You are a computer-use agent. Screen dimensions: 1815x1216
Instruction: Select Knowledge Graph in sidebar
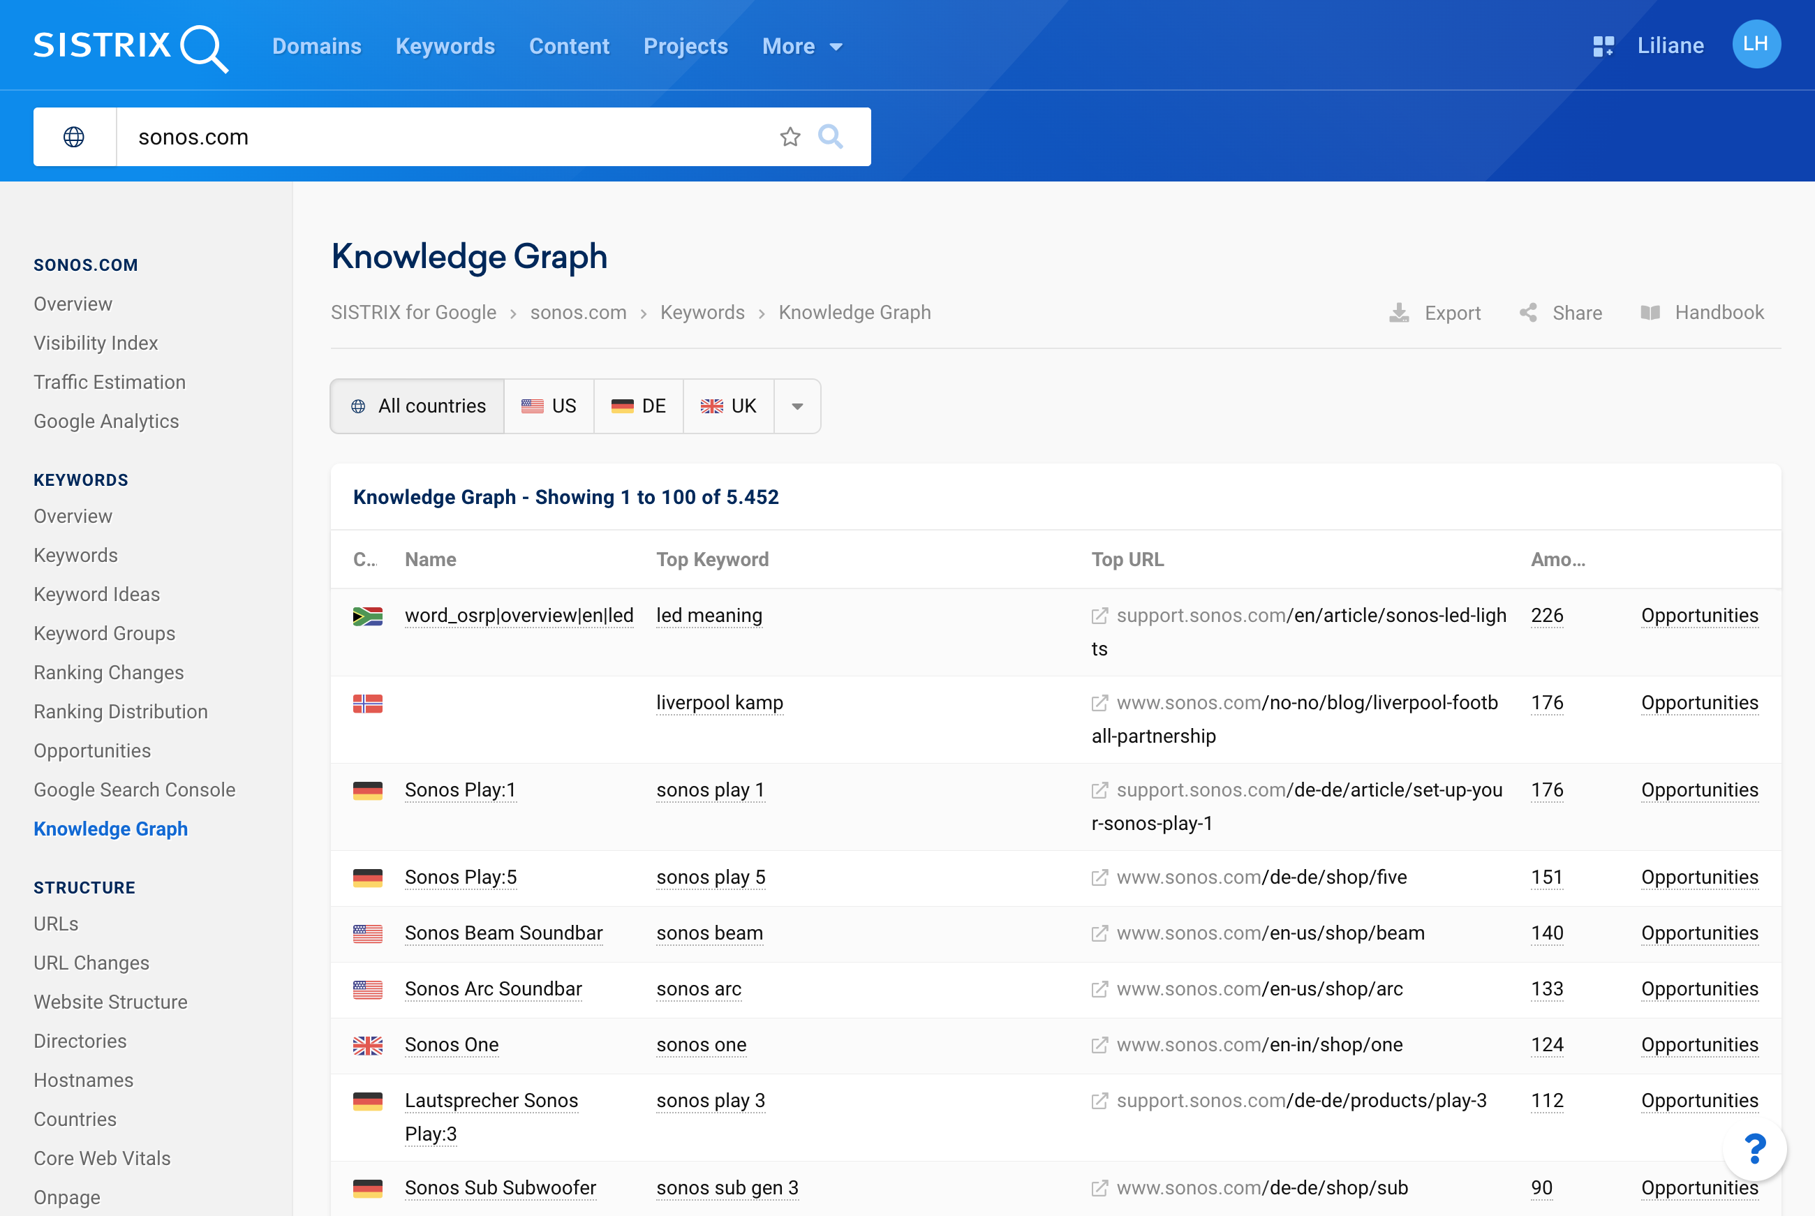[x=110, y=829]
